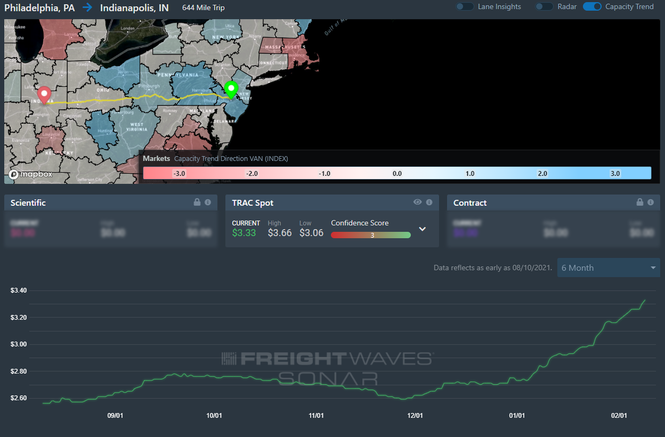Select the origin Philadelphia, PA label
This screenshot has height=437, width=665.
coord(39,8)
